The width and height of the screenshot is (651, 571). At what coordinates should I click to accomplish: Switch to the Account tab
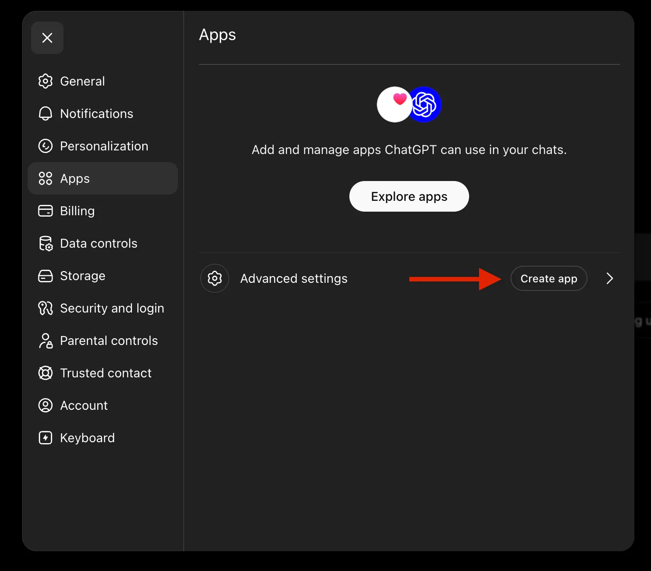pos(103,405)
